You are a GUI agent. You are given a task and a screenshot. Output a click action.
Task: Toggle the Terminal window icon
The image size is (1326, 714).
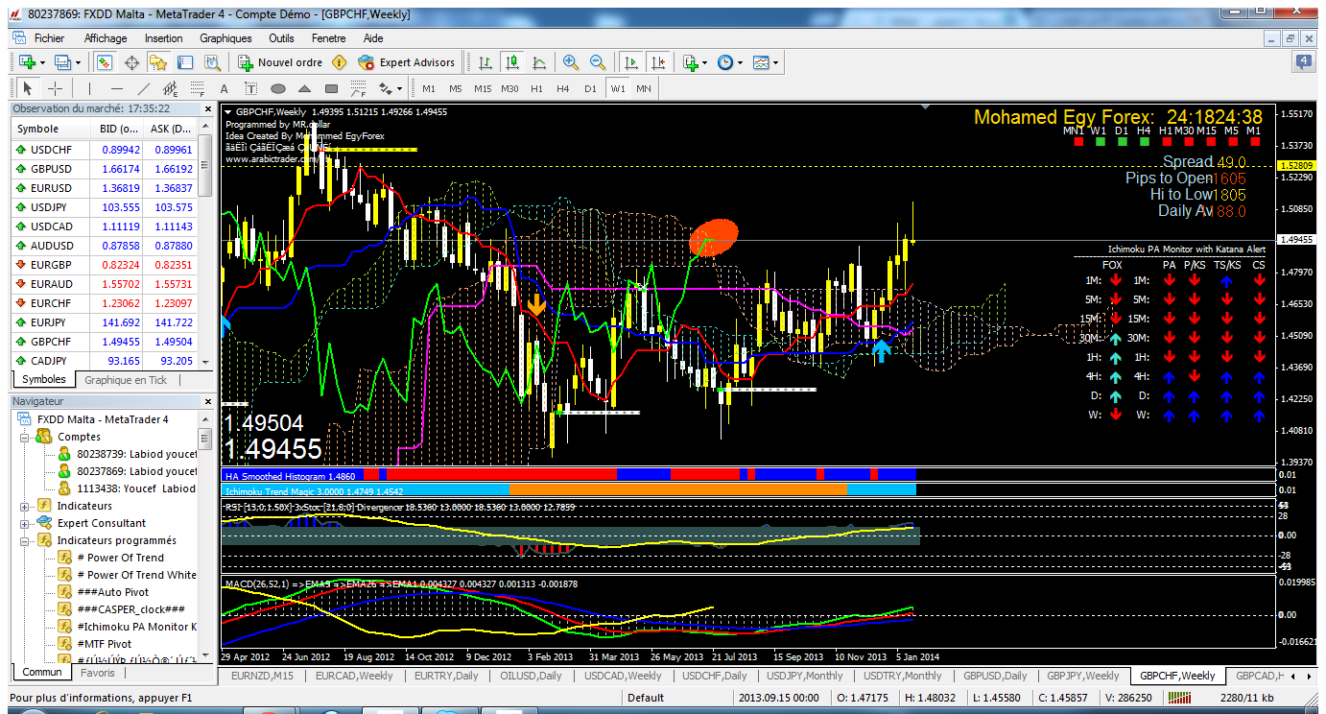point(185,62)
